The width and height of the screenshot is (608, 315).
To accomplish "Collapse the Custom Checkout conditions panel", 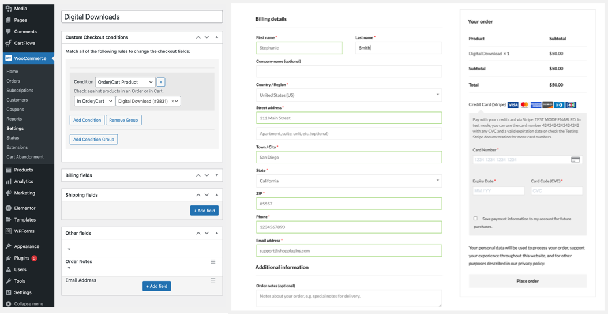I will [x=217, y=37].
